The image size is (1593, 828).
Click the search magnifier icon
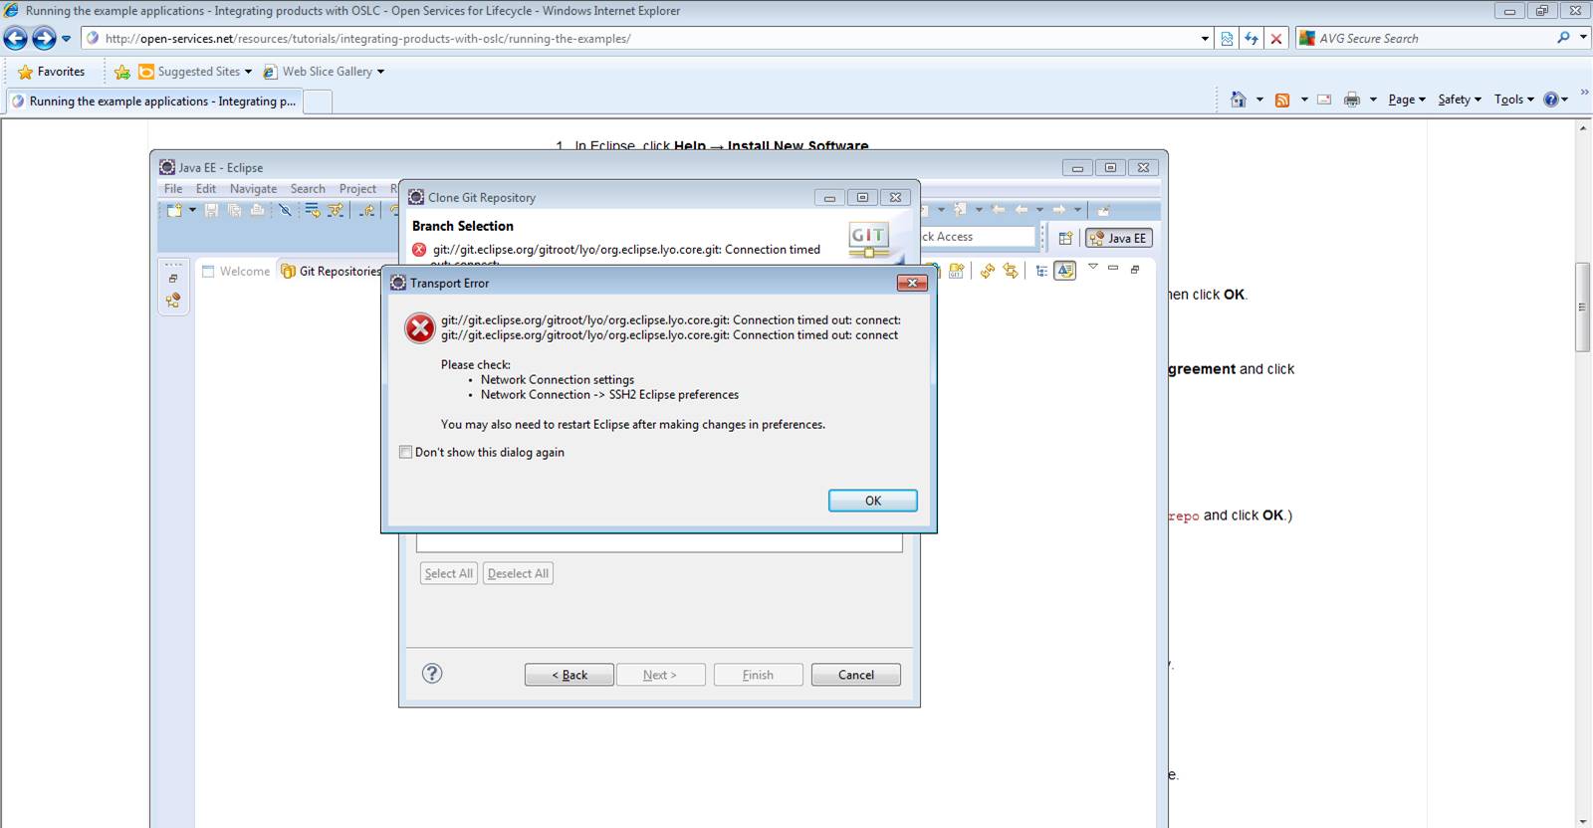pos(1563,38)
